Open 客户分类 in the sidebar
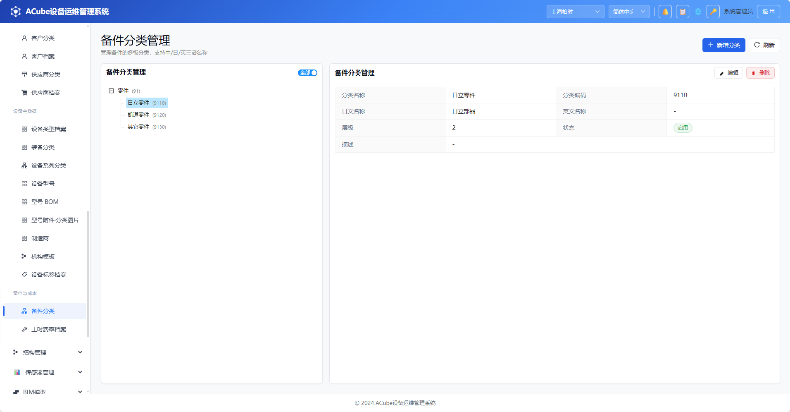Screen dimensions: 790x412 click(x=45, y=38)
